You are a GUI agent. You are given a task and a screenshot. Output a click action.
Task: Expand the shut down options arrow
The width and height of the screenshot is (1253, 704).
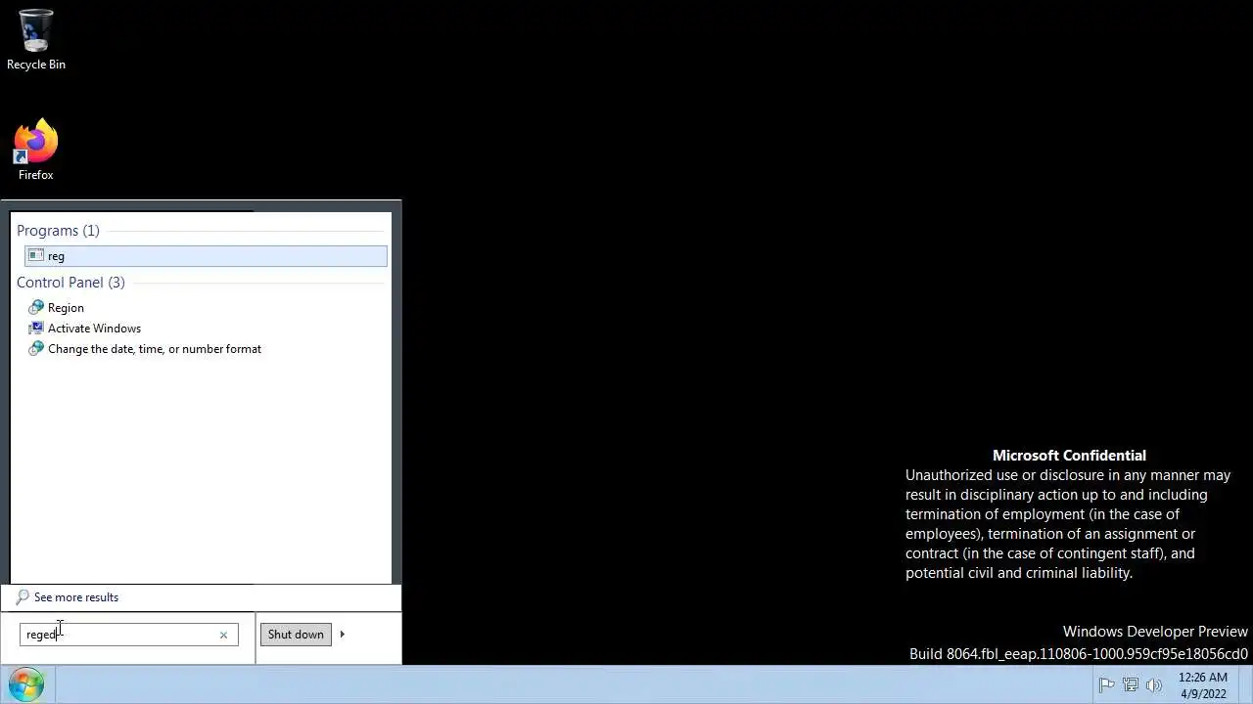[342, 635]
